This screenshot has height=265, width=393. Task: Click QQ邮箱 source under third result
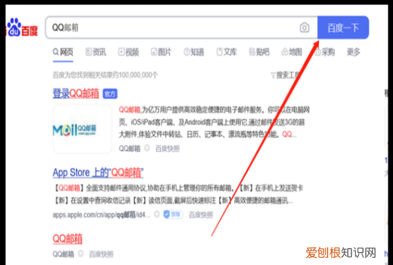63,255
